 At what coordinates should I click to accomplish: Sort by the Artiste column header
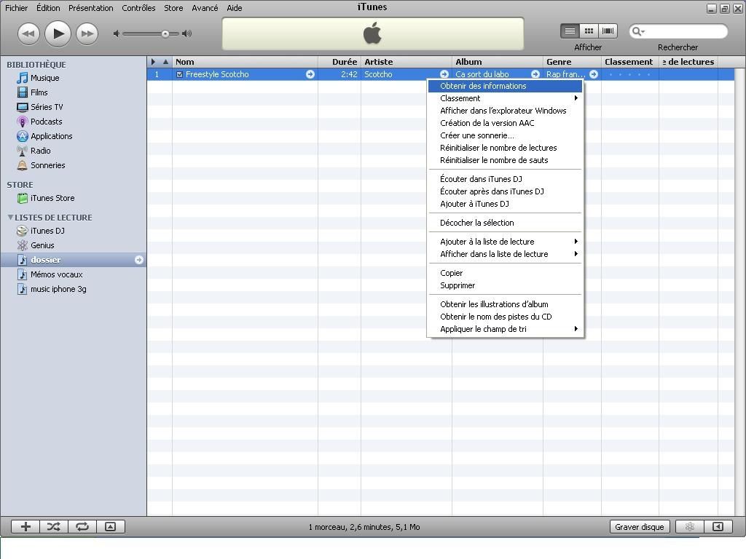[x=407, y=63]
